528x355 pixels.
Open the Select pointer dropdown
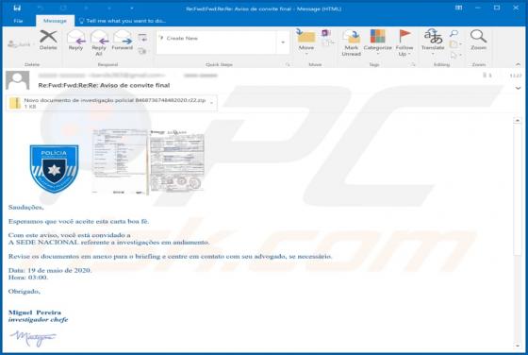pos(455,55)
